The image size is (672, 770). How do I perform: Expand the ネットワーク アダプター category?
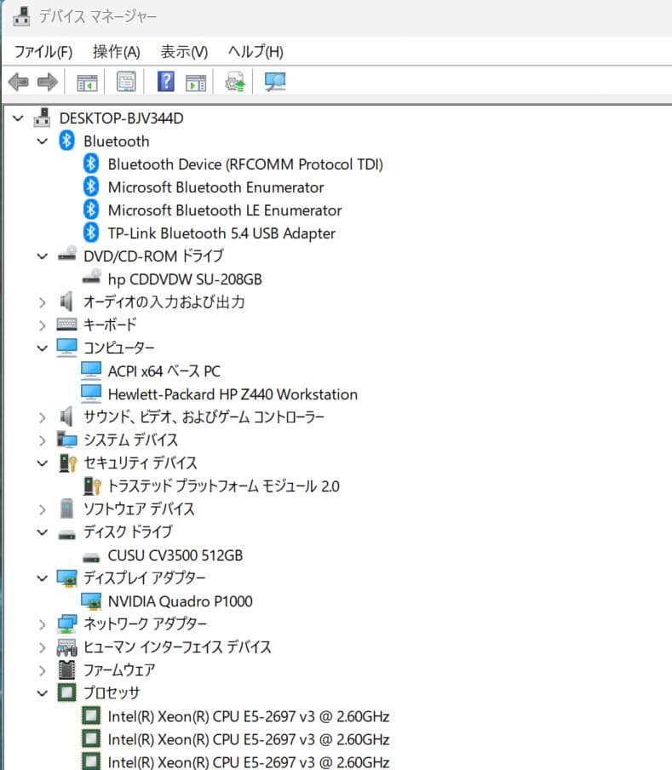tap(43, 624)
